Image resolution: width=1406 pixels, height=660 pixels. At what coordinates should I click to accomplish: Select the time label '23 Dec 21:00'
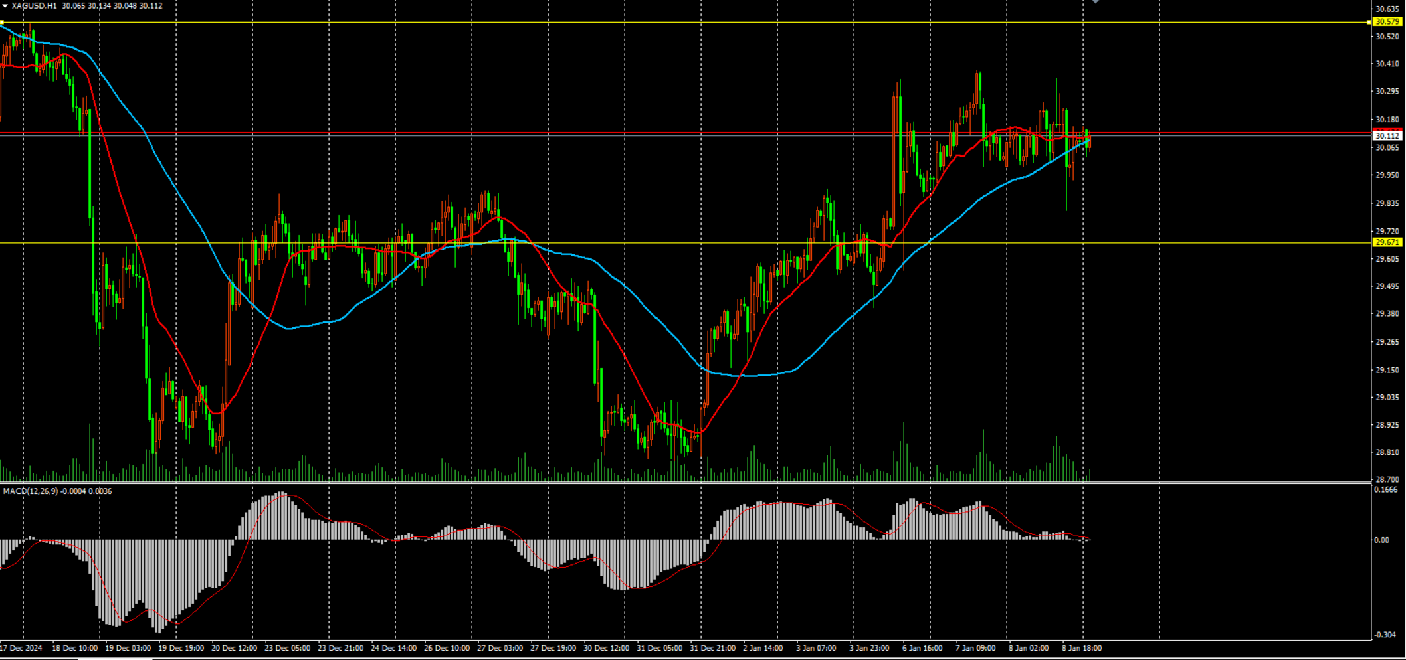(340, 648)
